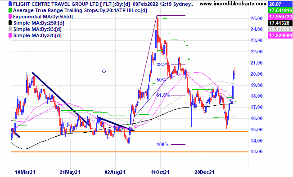Click the 02Aug21 date axis label

(115, 172)
